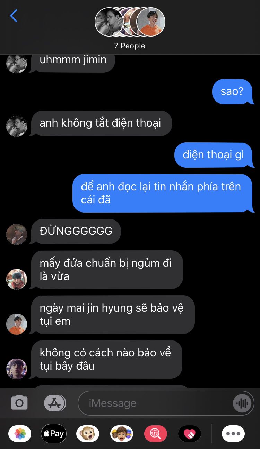Open the 7 People group details
Viewport: 260px width, 449px height.
tap(130, 46)
